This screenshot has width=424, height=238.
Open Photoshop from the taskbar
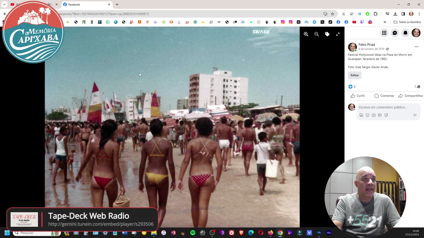point(319,233)
